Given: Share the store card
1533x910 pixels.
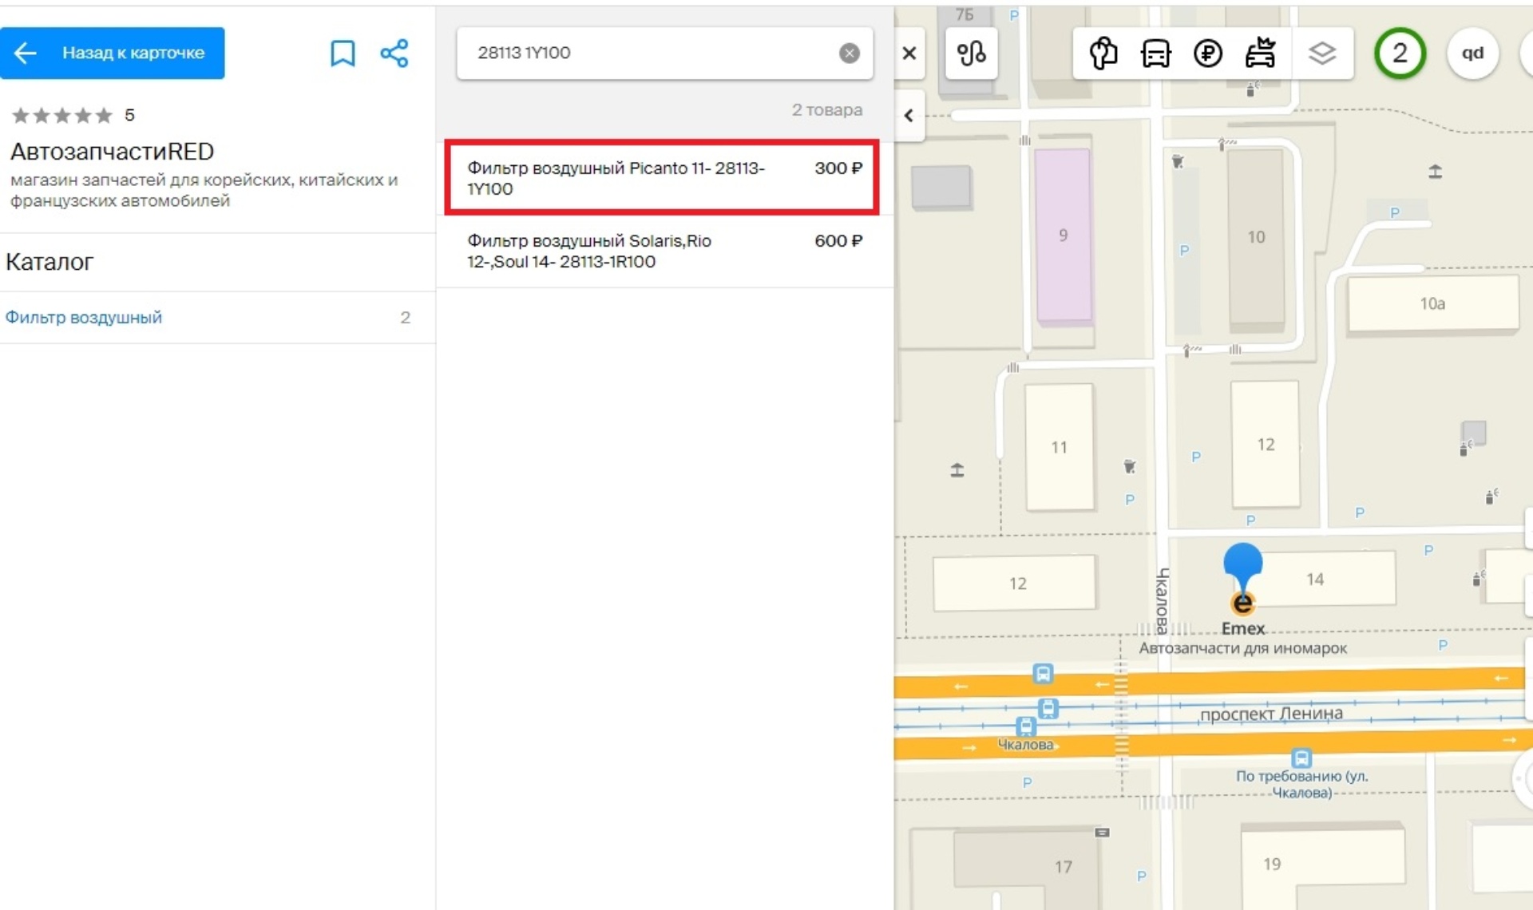Looking at the screenshot, I should [x=394, y=53].
